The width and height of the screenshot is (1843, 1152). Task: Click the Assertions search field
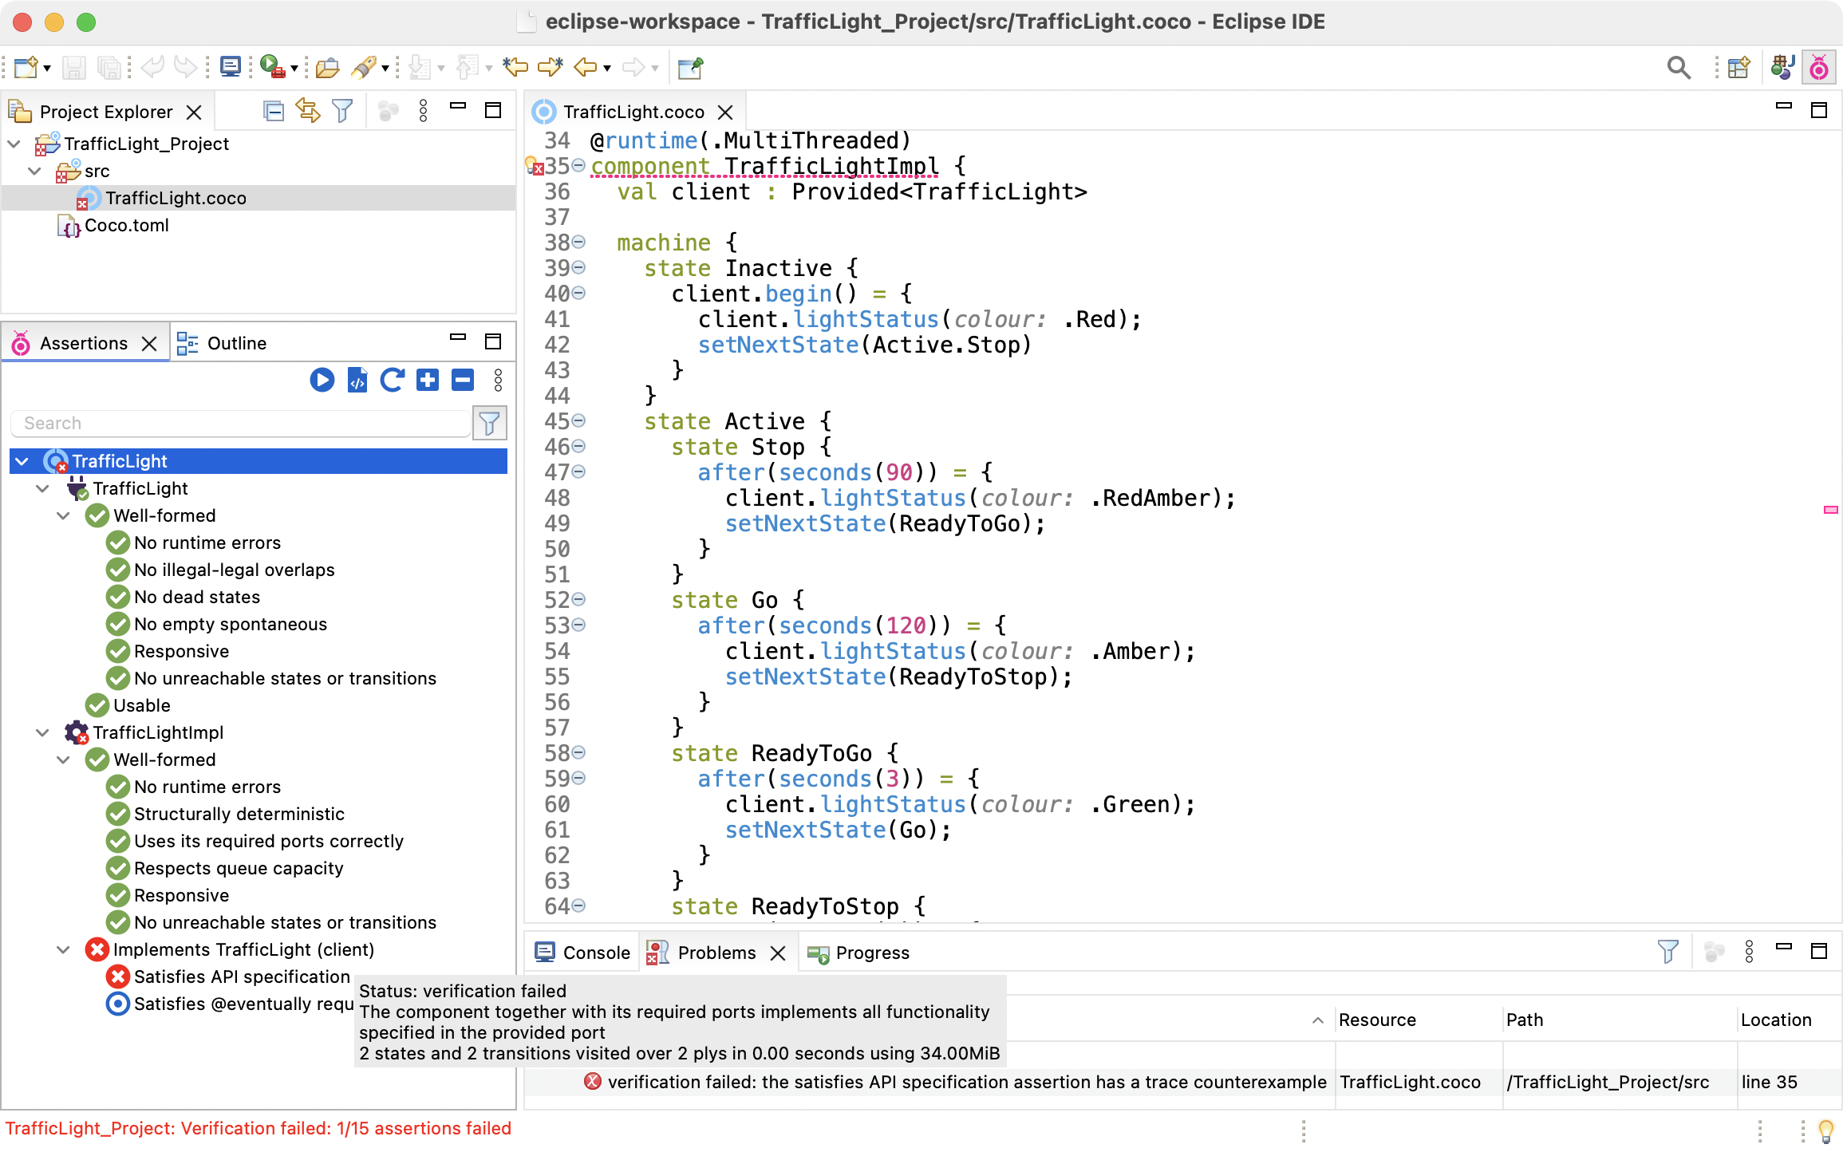click(240, 423)
